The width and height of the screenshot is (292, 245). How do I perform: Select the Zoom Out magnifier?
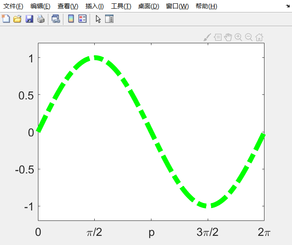point(249,37)
